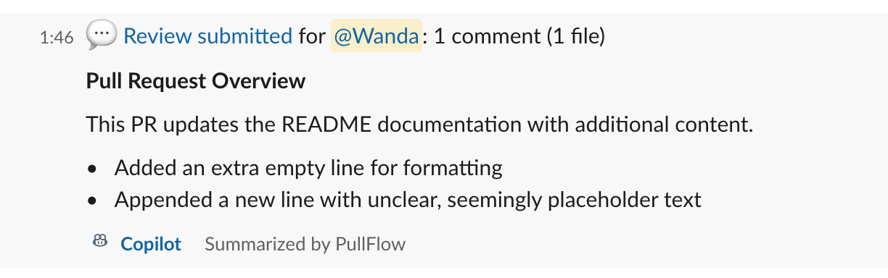Click the Copilot robot icon
The height and width of the screenshot is (278, 888).
pyautogui.click(x=100, y=243)
